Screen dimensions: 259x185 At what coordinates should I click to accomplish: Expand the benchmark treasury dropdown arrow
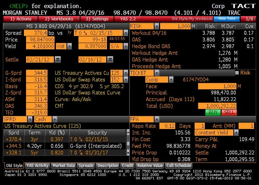pyautogui.click(x=126, y=33)
